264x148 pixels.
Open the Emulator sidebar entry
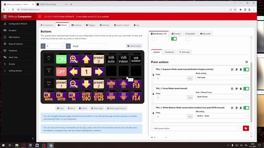[x=13, y=30]
